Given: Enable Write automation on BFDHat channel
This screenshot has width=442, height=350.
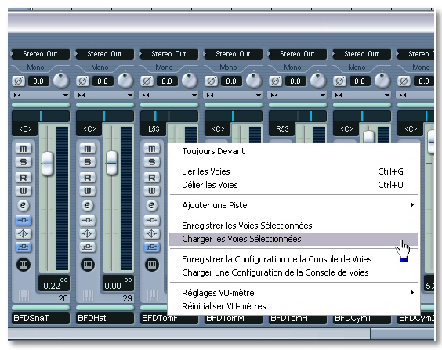Looking at the screenshot, I should tap(88, 191).
